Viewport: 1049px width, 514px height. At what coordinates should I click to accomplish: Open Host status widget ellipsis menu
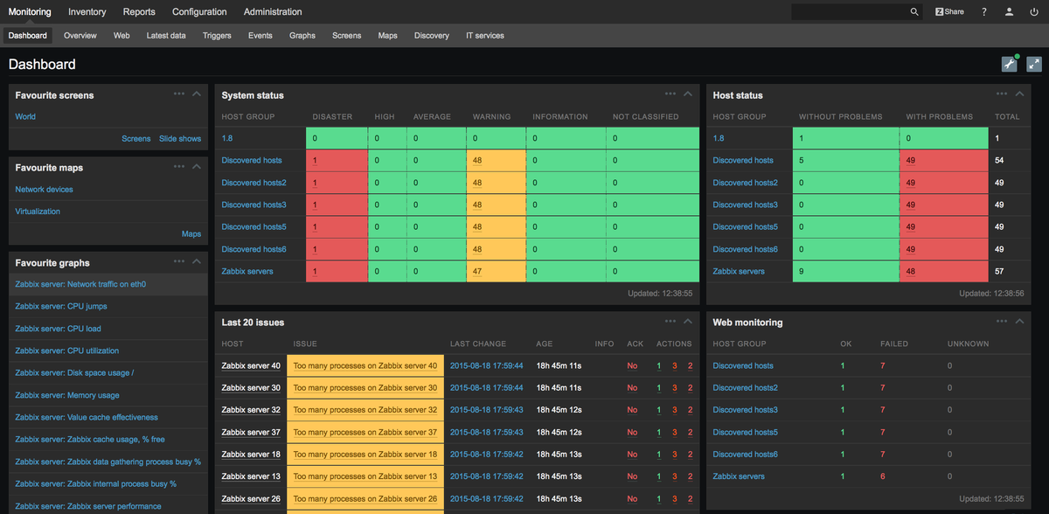click(x=1002, y=94)
